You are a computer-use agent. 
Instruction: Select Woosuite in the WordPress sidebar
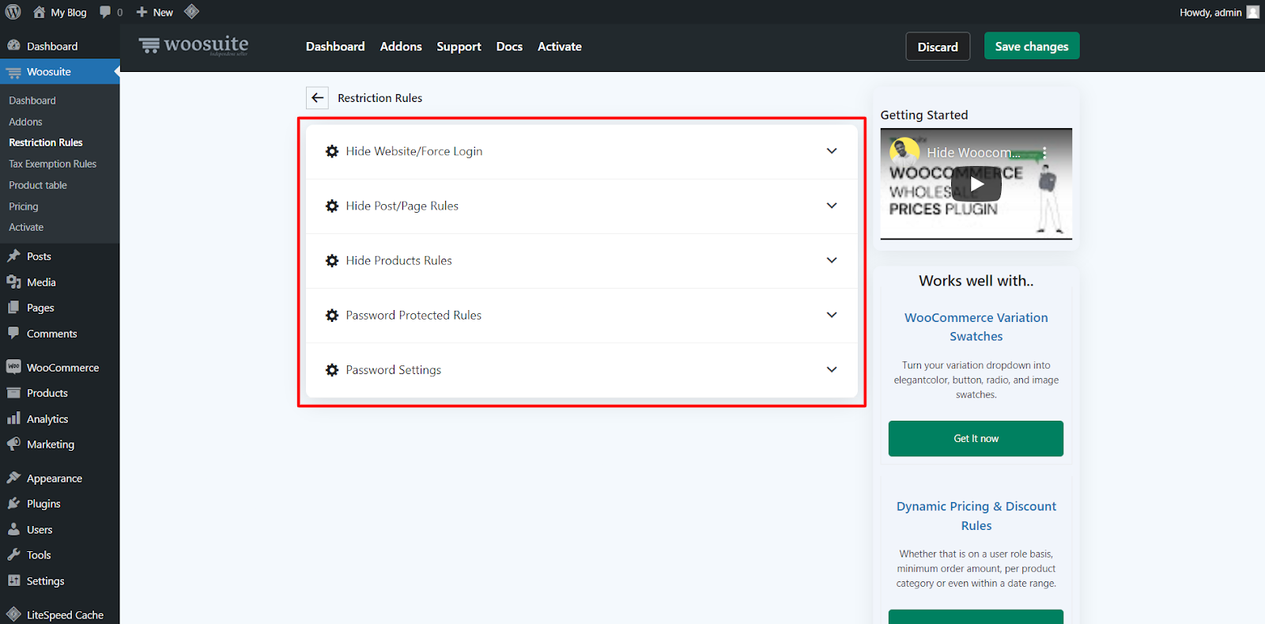(x=60, y=72)
